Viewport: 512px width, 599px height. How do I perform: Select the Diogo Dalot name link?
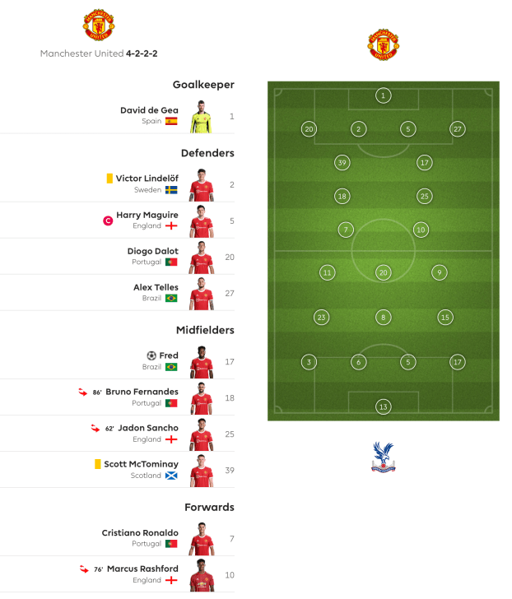click(153, 251)
